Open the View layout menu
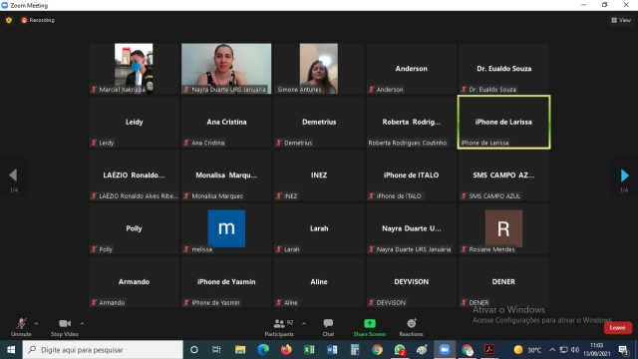This screenshot has height=359, width=638. [x=621, y=20]
